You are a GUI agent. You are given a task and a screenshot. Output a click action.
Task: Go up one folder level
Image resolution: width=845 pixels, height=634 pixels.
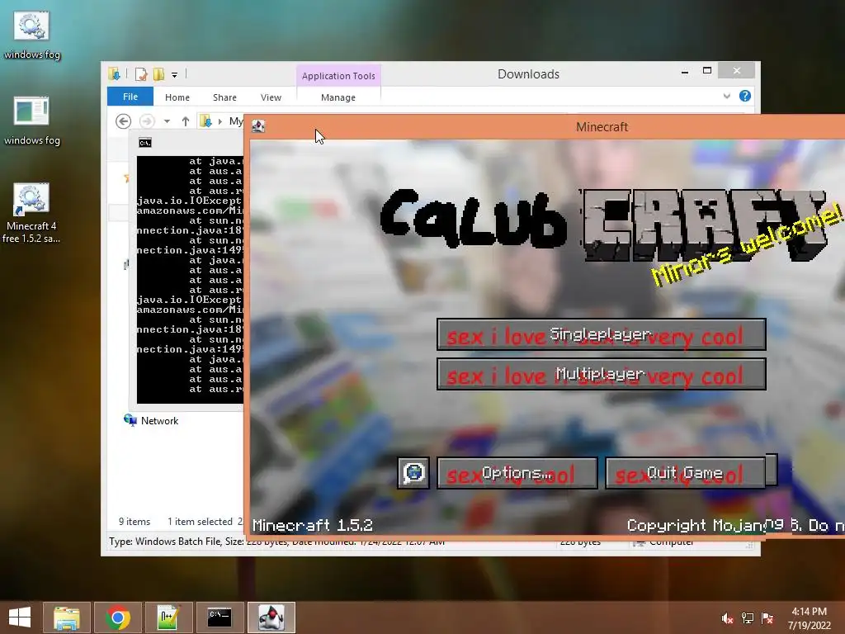click(186, 121)
